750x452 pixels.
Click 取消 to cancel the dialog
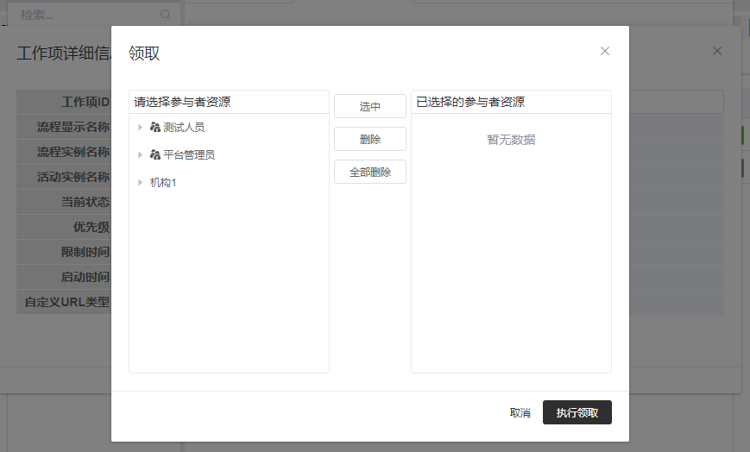(x=520, y=413)
